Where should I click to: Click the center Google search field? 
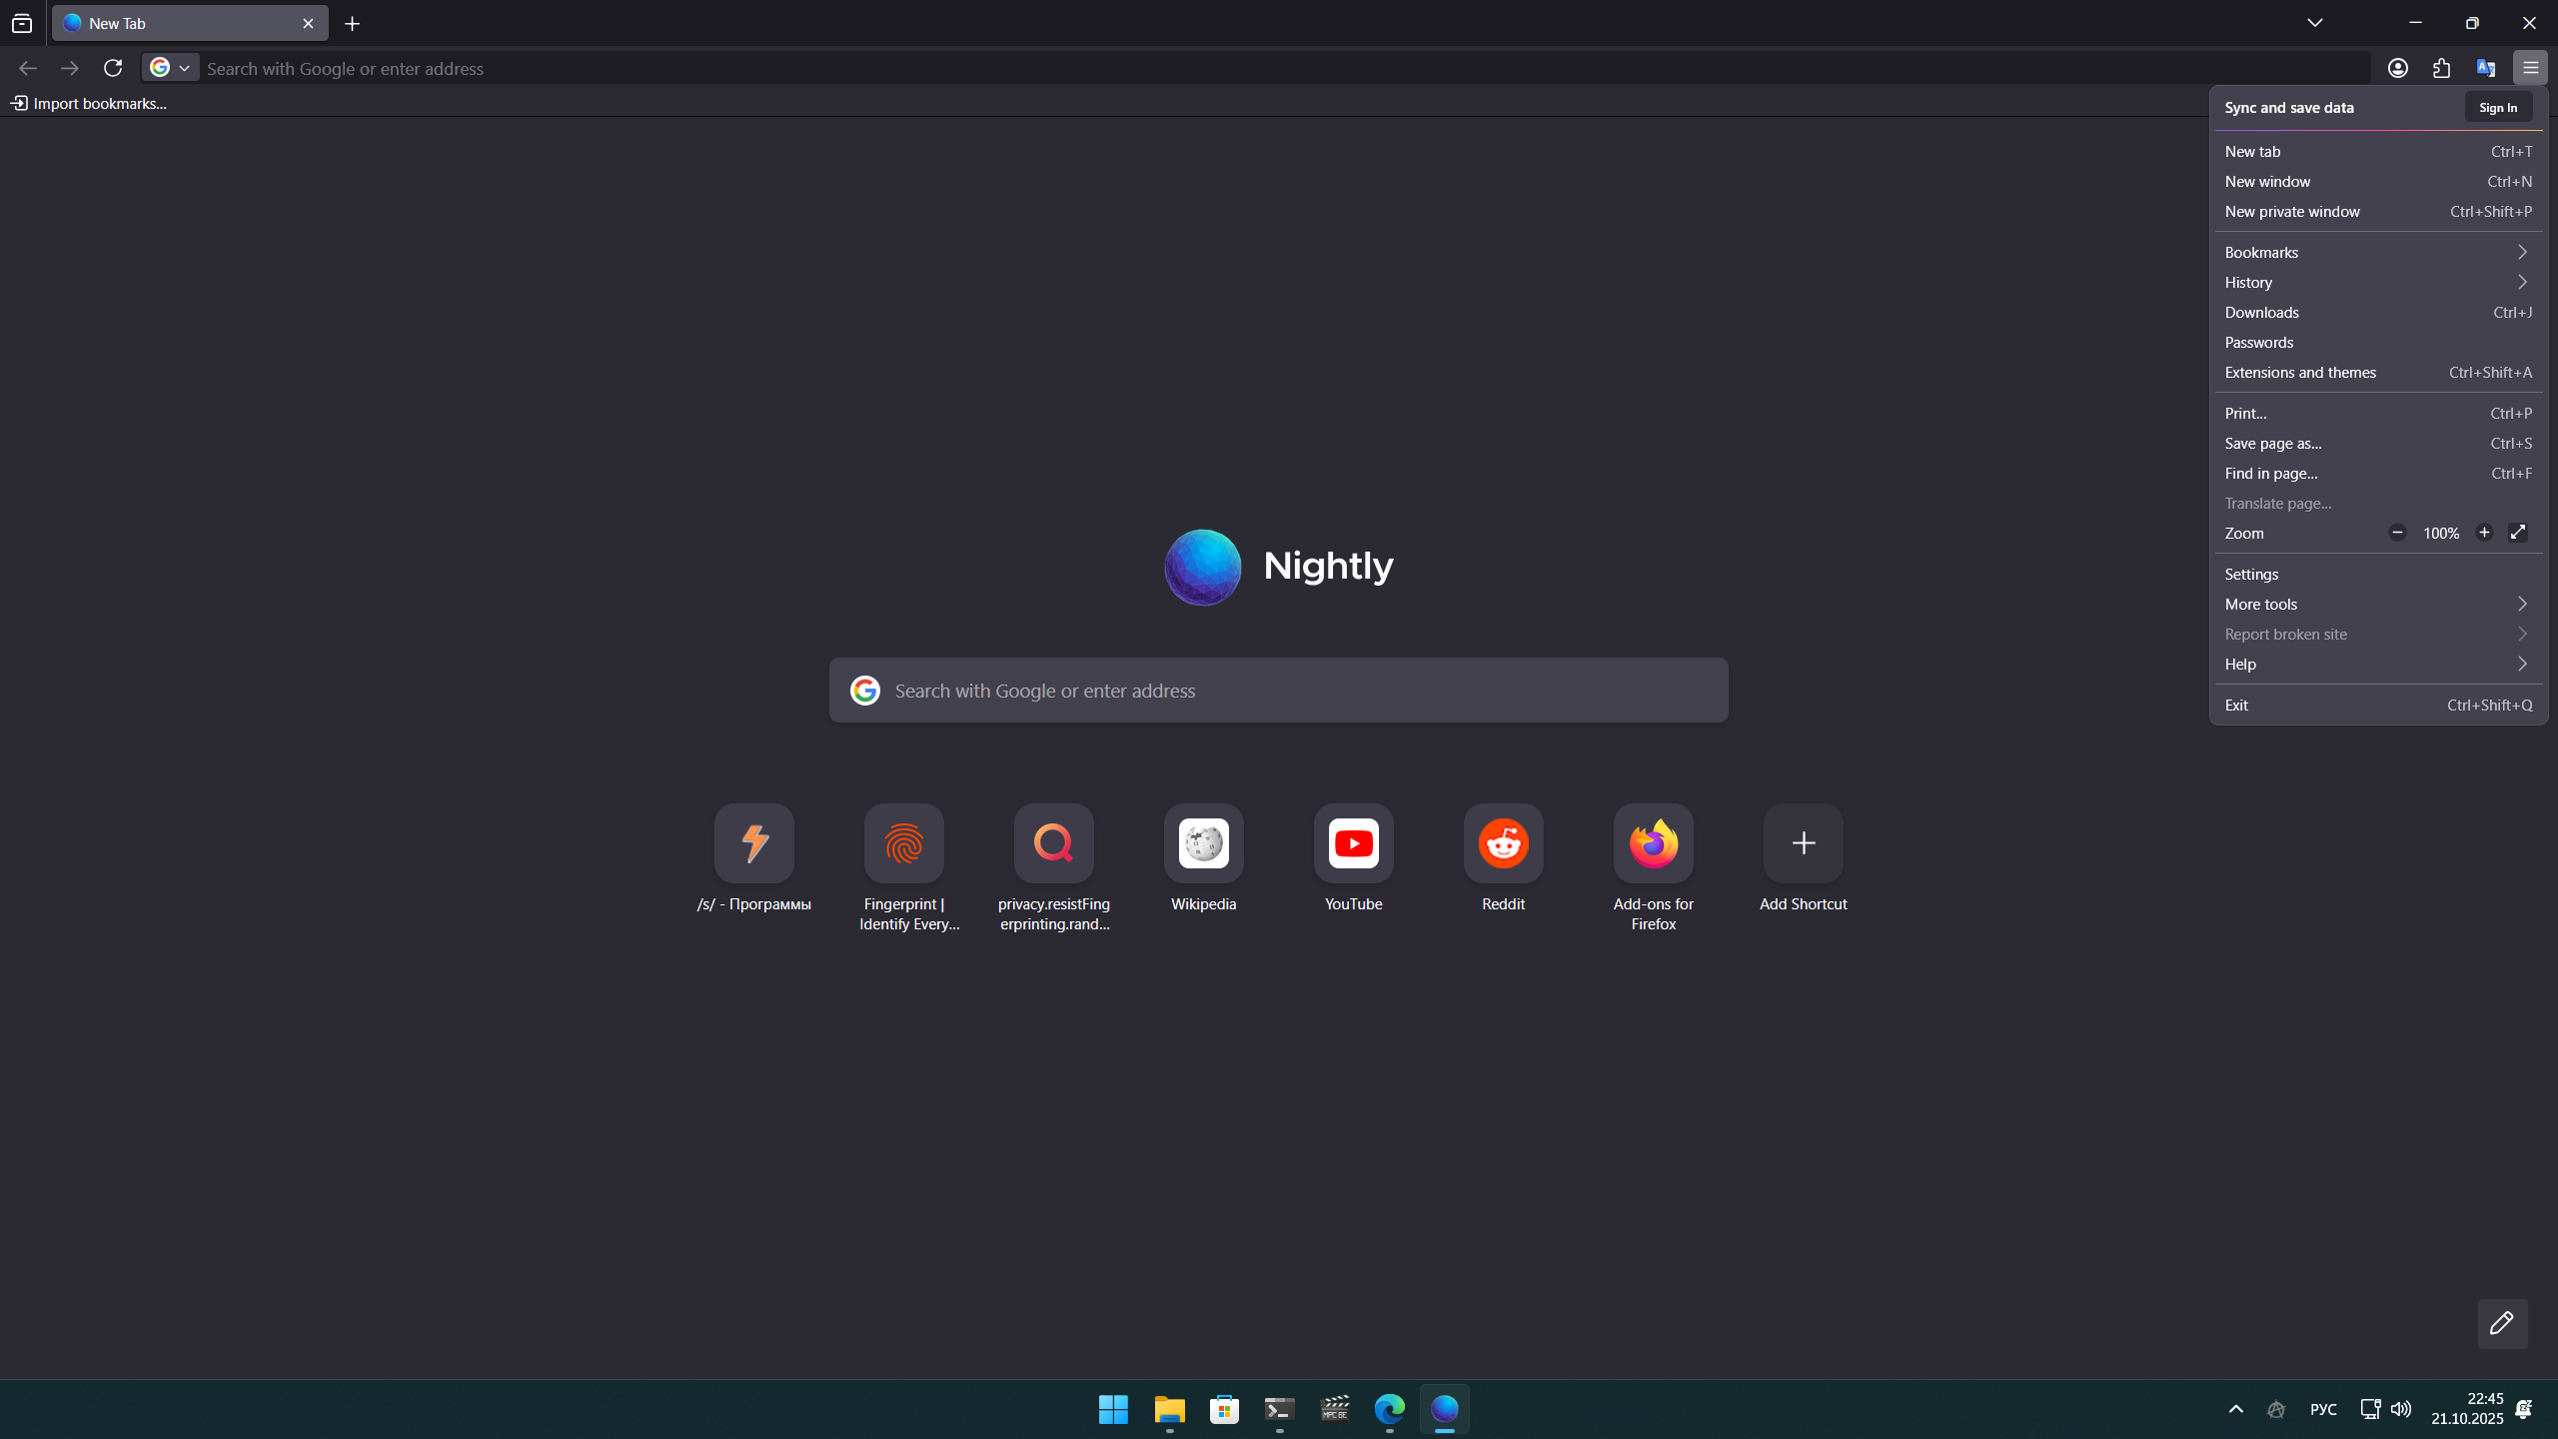1278,690
